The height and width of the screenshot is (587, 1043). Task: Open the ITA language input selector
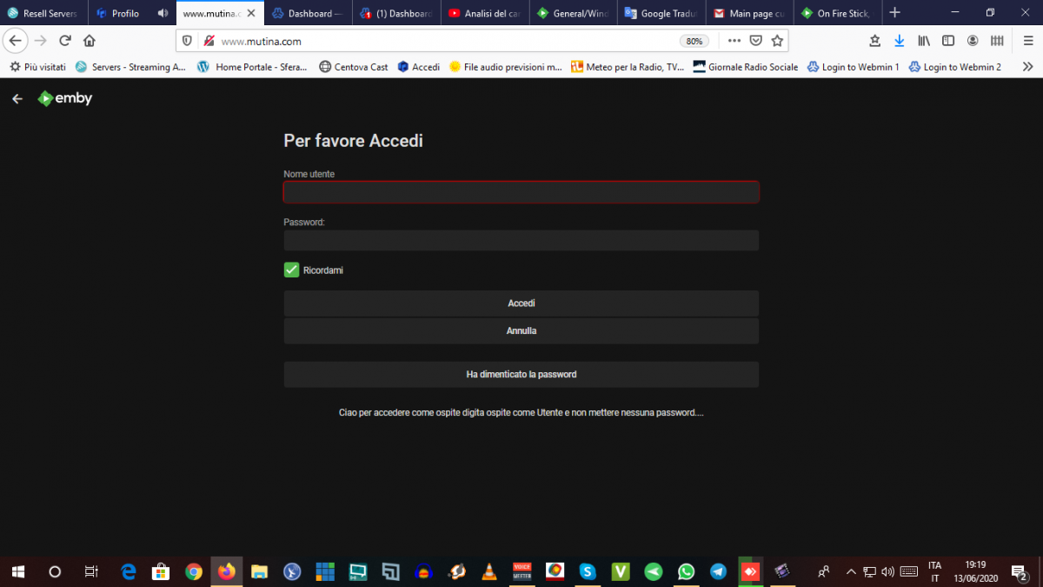tap(935, 571)
